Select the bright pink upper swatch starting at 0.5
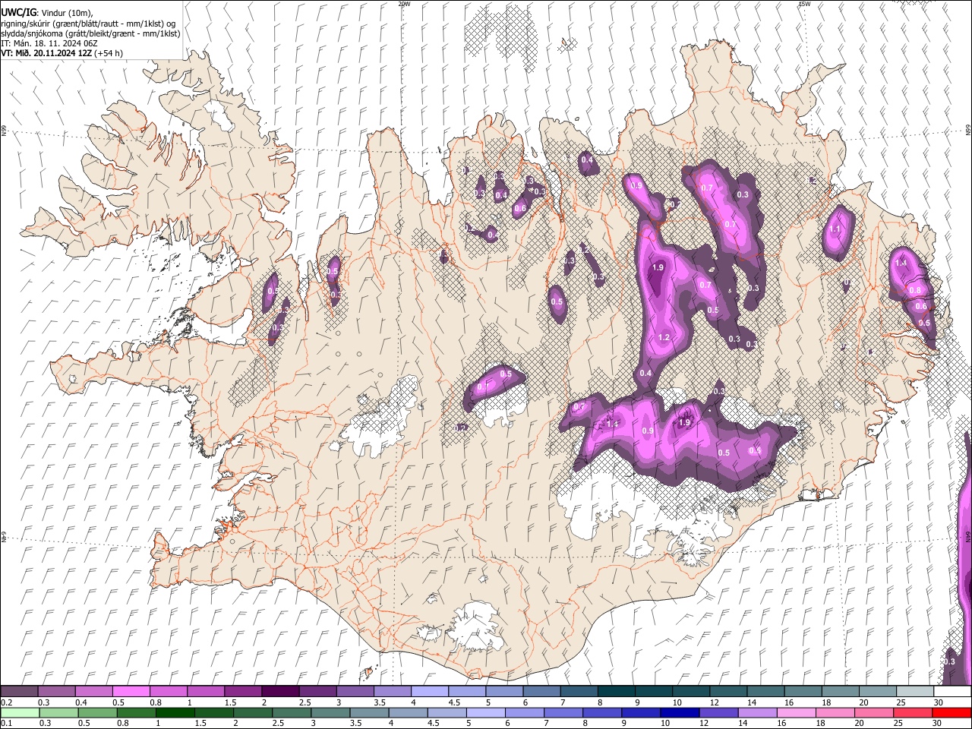Screen dimensions: 972x729 tap(131, 692)
